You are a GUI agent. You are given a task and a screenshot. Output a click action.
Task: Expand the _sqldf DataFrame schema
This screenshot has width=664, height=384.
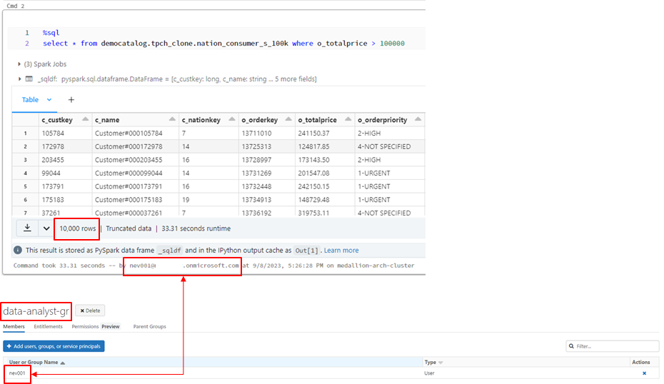coord(19,79)
